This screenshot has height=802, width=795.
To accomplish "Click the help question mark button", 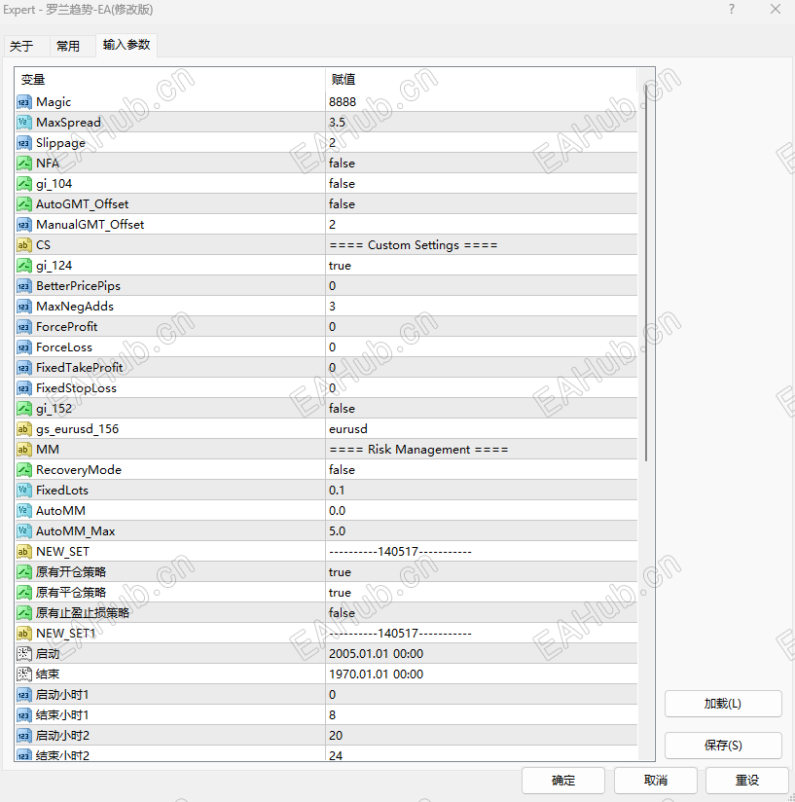I will [732, 9].
